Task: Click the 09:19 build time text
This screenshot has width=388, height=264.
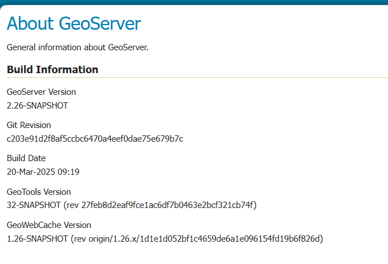Action: coord(68,172)
